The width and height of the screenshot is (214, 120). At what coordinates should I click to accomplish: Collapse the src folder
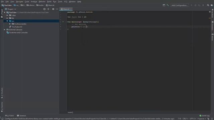7,21
